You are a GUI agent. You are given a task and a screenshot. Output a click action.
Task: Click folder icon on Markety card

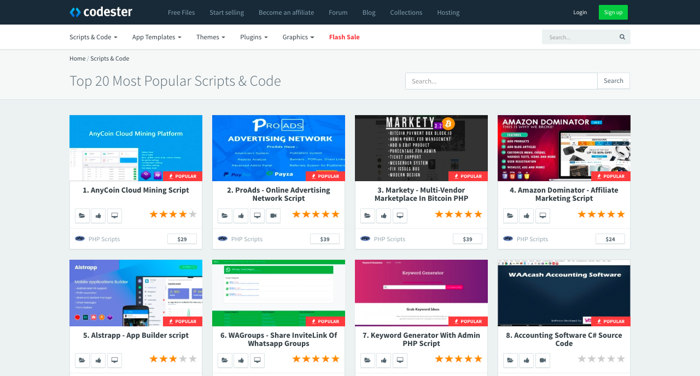[367, 216]
